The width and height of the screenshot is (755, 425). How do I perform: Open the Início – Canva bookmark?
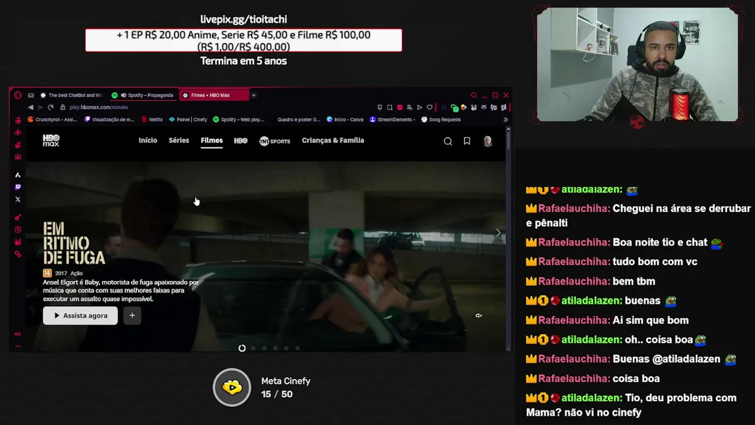tap(345, 119)
